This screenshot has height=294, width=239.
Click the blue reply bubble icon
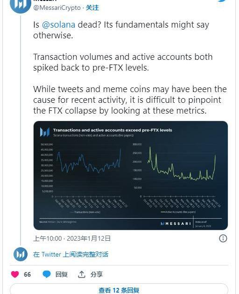pos(47,274)
